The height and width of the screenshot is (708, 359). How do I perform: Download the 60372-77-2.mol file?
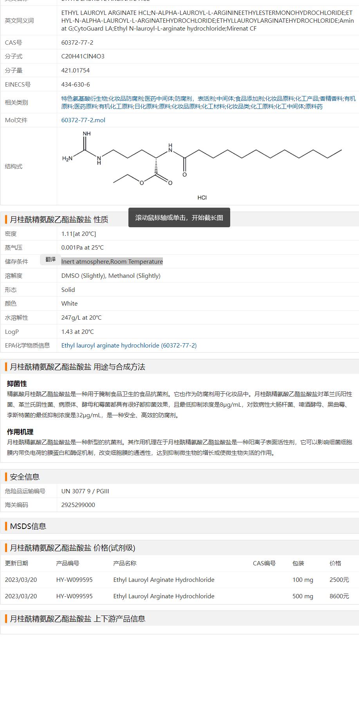(83, 120)
